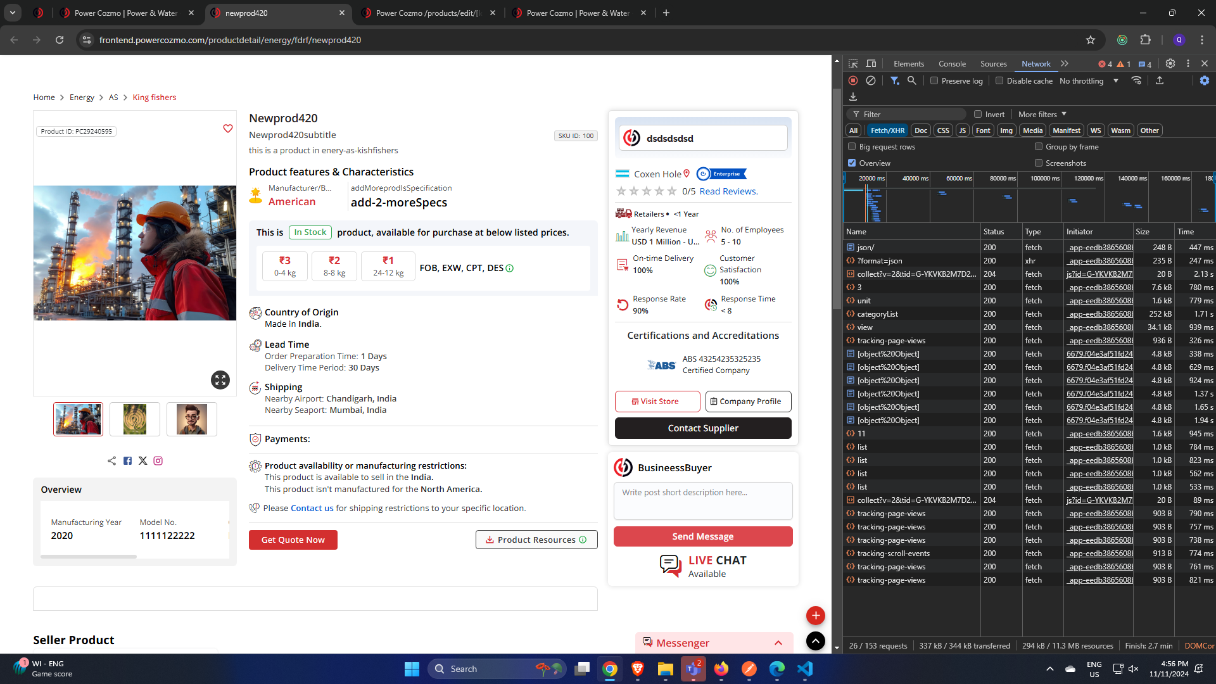This screenshot has height=684, width=1216.
Task: Switch to Console tab in DevTools
Action: 952,64
